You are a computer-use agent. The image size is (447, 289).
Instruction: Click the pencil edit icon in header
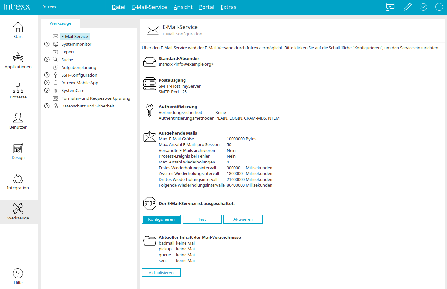pos(407,7)
